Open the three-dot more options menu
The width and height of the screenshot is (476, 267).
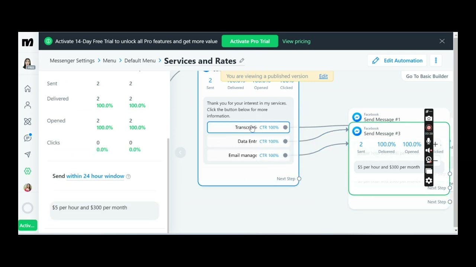pyautogui.click(x=436, y=60)
